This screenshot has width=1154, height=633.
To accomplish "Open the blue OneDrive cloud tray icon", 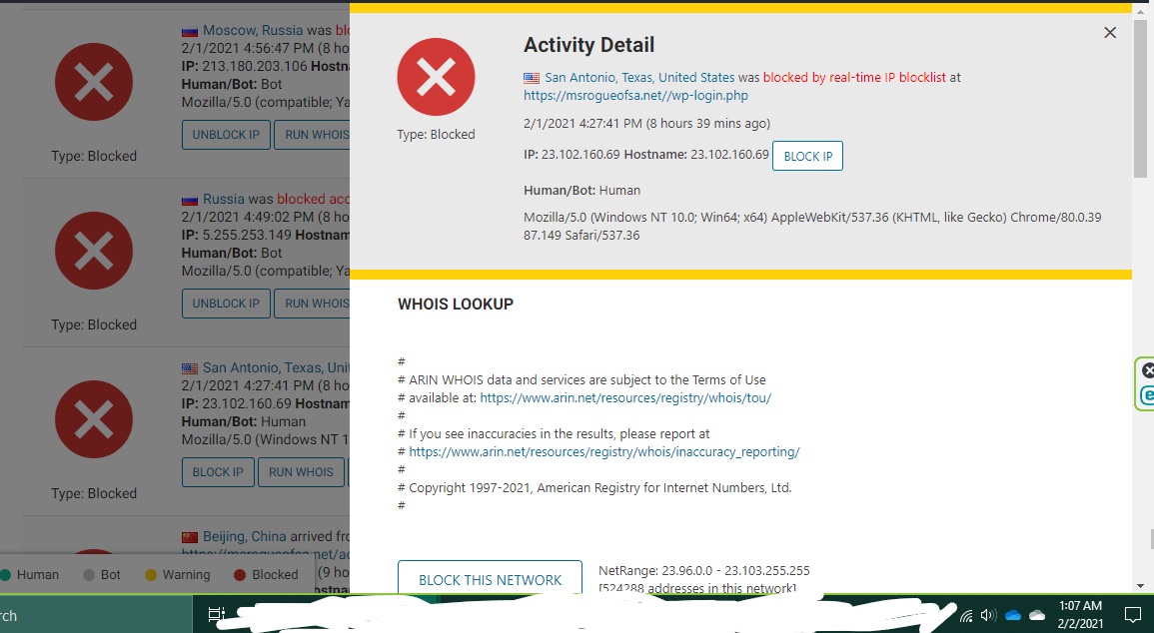I will click(1012, 615).
